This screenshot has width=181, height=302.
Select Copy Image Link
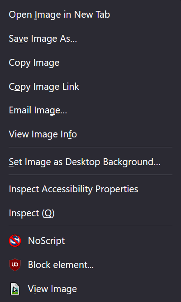coord(90,87)
